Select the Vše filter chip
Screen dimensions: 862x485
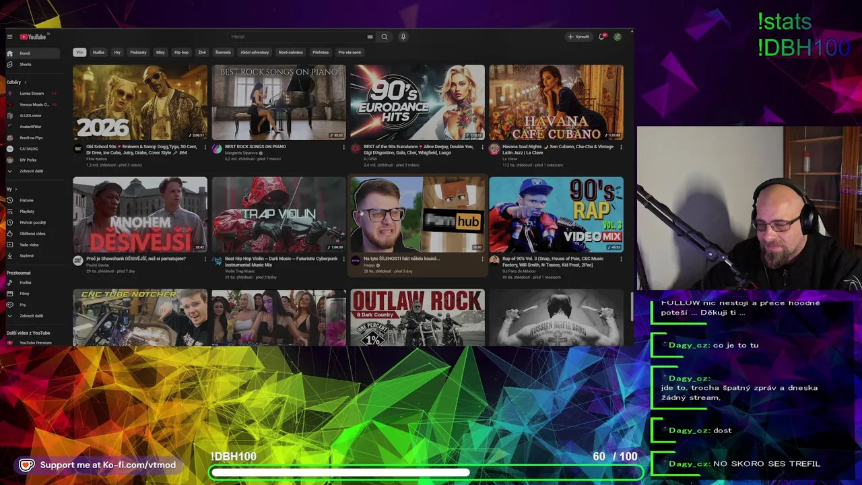click(79, 52)
